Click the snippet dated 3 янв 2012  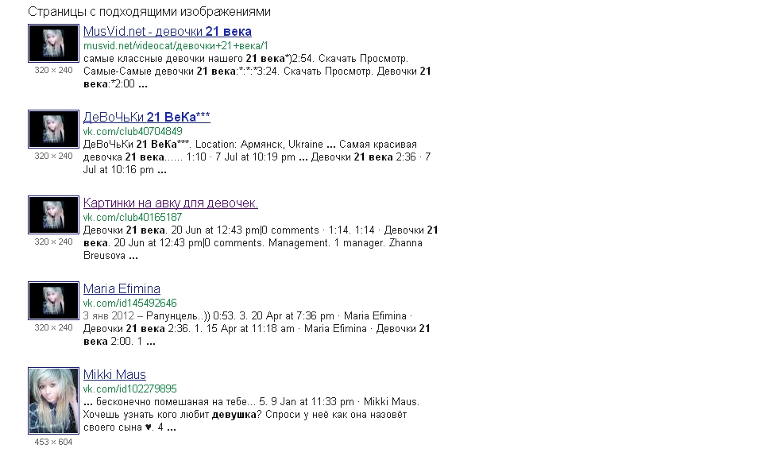click(257, 329)
